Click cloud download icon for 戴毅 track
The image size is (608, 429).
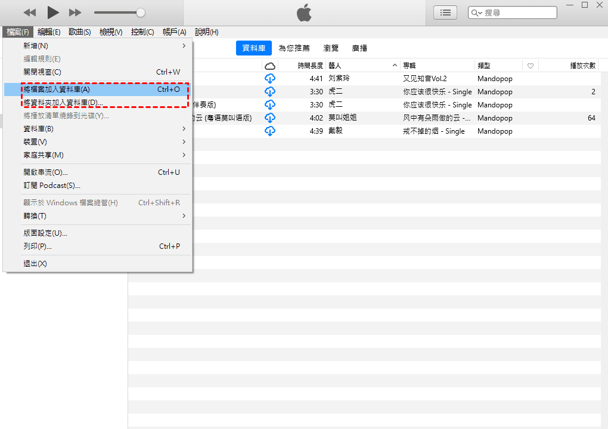pos(269,131)
